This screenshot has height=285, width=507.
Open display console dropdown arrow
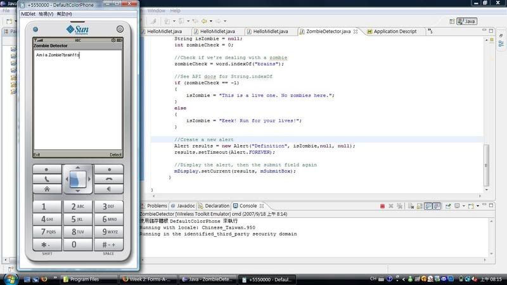tap(463, 206)
